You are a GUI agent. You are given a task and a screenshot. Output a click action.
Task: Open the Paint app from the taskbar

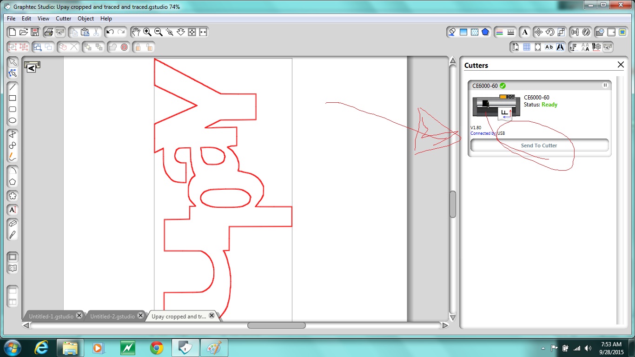pyautogui.click(x=214, y=348)
